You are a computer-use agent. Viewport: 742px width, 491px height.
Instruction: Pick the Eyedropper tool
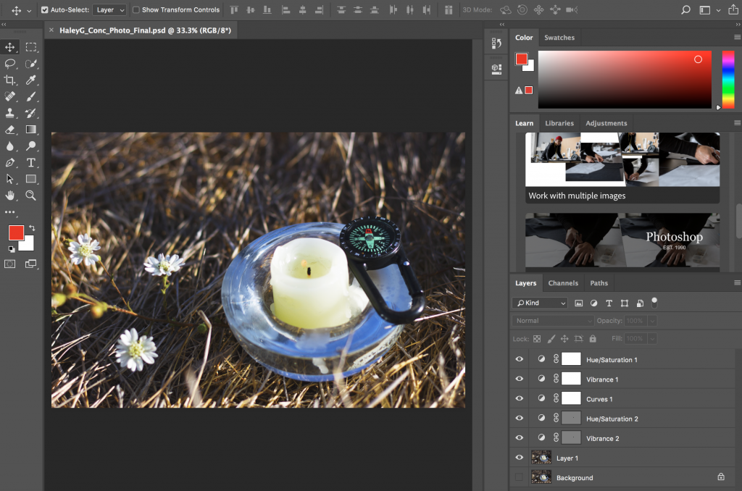(30, 80)
